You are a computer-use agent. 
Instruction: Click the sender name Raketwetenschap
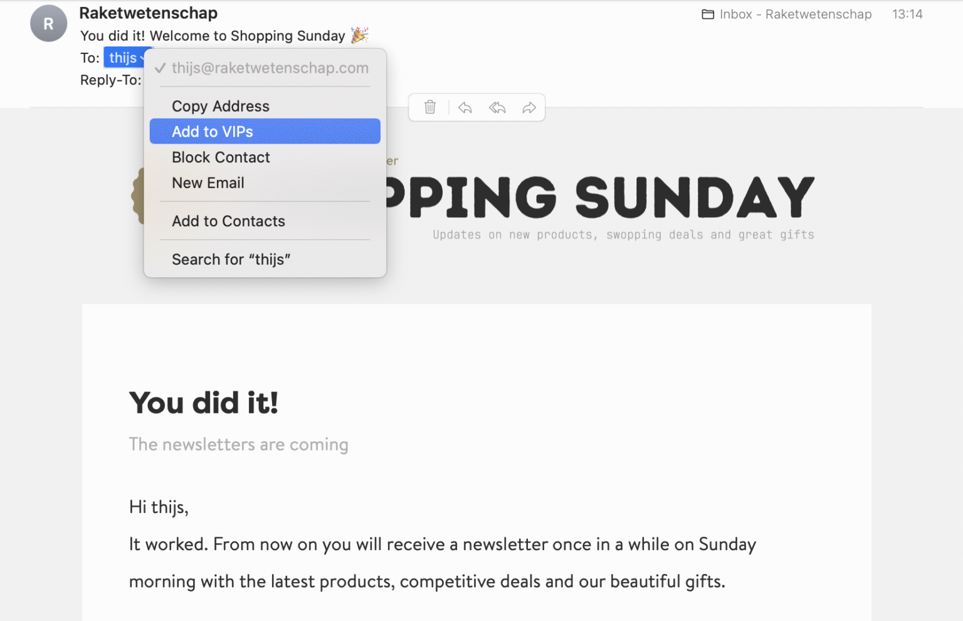coord(148,13)
